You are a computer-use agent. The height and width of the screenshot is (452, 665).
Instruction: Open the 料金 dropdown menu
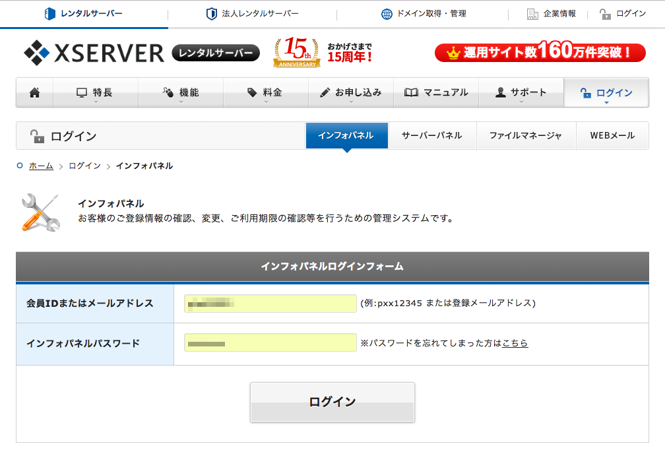(266, 92)
